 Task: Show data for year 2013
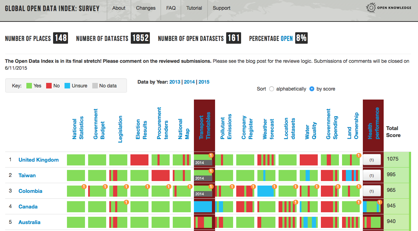pyautogui.click(x=175, y=82)
